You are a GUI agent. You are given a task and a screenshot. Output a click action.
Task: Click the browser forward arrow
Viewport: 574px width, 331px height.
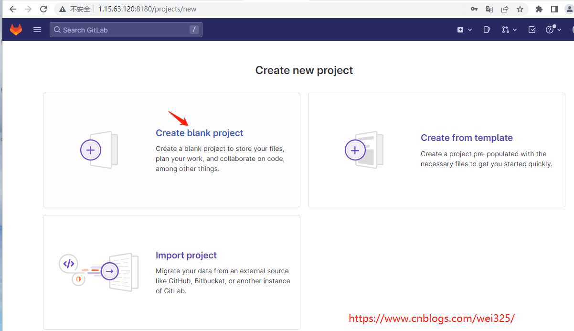pos(28,9)
